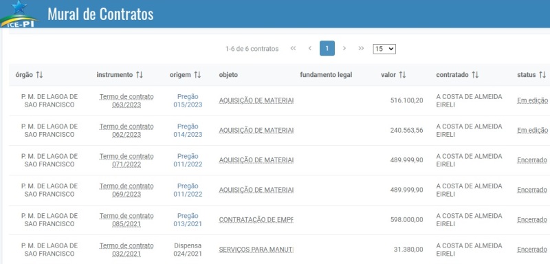Go to first page double-arrow icon
Screen dimensions: 550x264
(x=294, y=48)
